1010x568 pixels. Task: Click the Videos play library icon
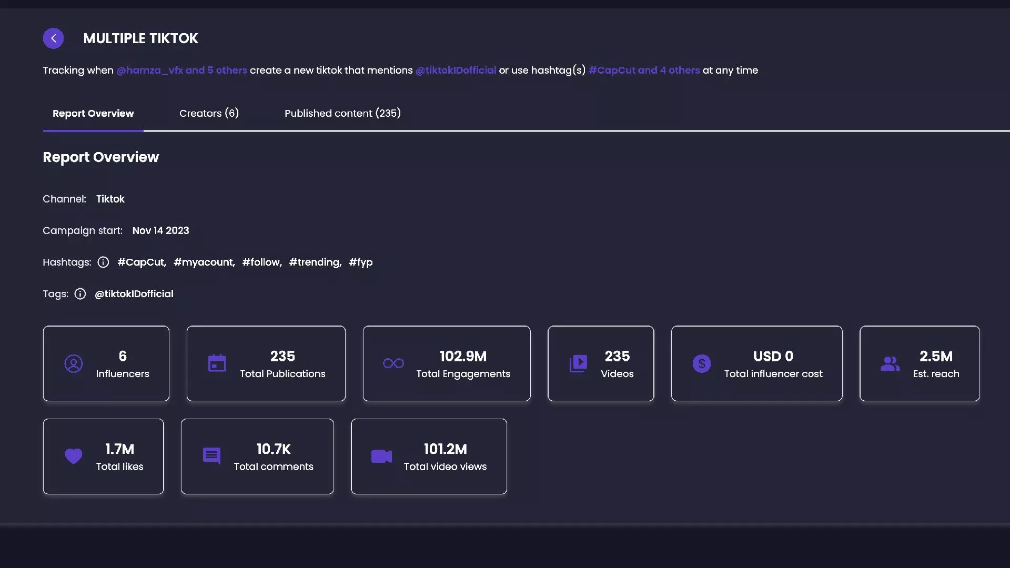pyautogui.click(x=578, y=363)
